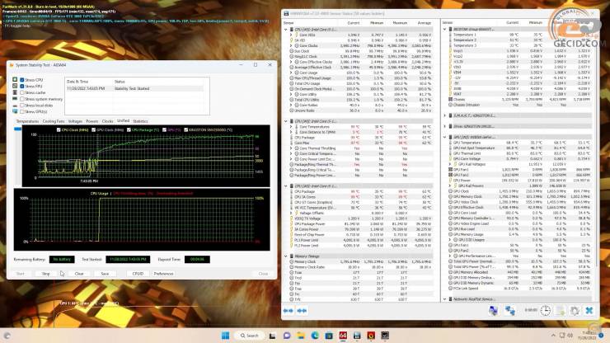Enable Stress GPU(s) checkbox
The image size is (610, 343).
pos(22,111)
